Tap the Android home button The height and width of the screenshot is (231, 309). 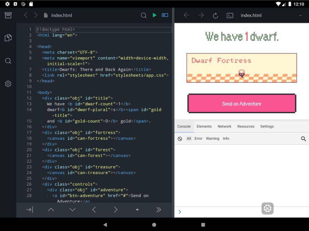point(154,225)
